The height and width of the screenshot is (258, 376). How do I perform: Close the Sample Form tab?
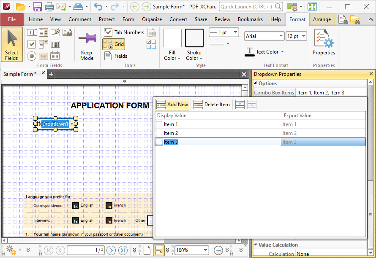pyautogui.click(x=43, y=73)
